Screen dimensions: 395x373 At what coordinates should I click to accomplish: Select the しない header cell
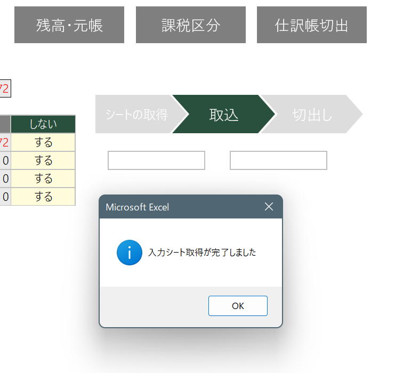pyautogui.click(x=43, y=124)
